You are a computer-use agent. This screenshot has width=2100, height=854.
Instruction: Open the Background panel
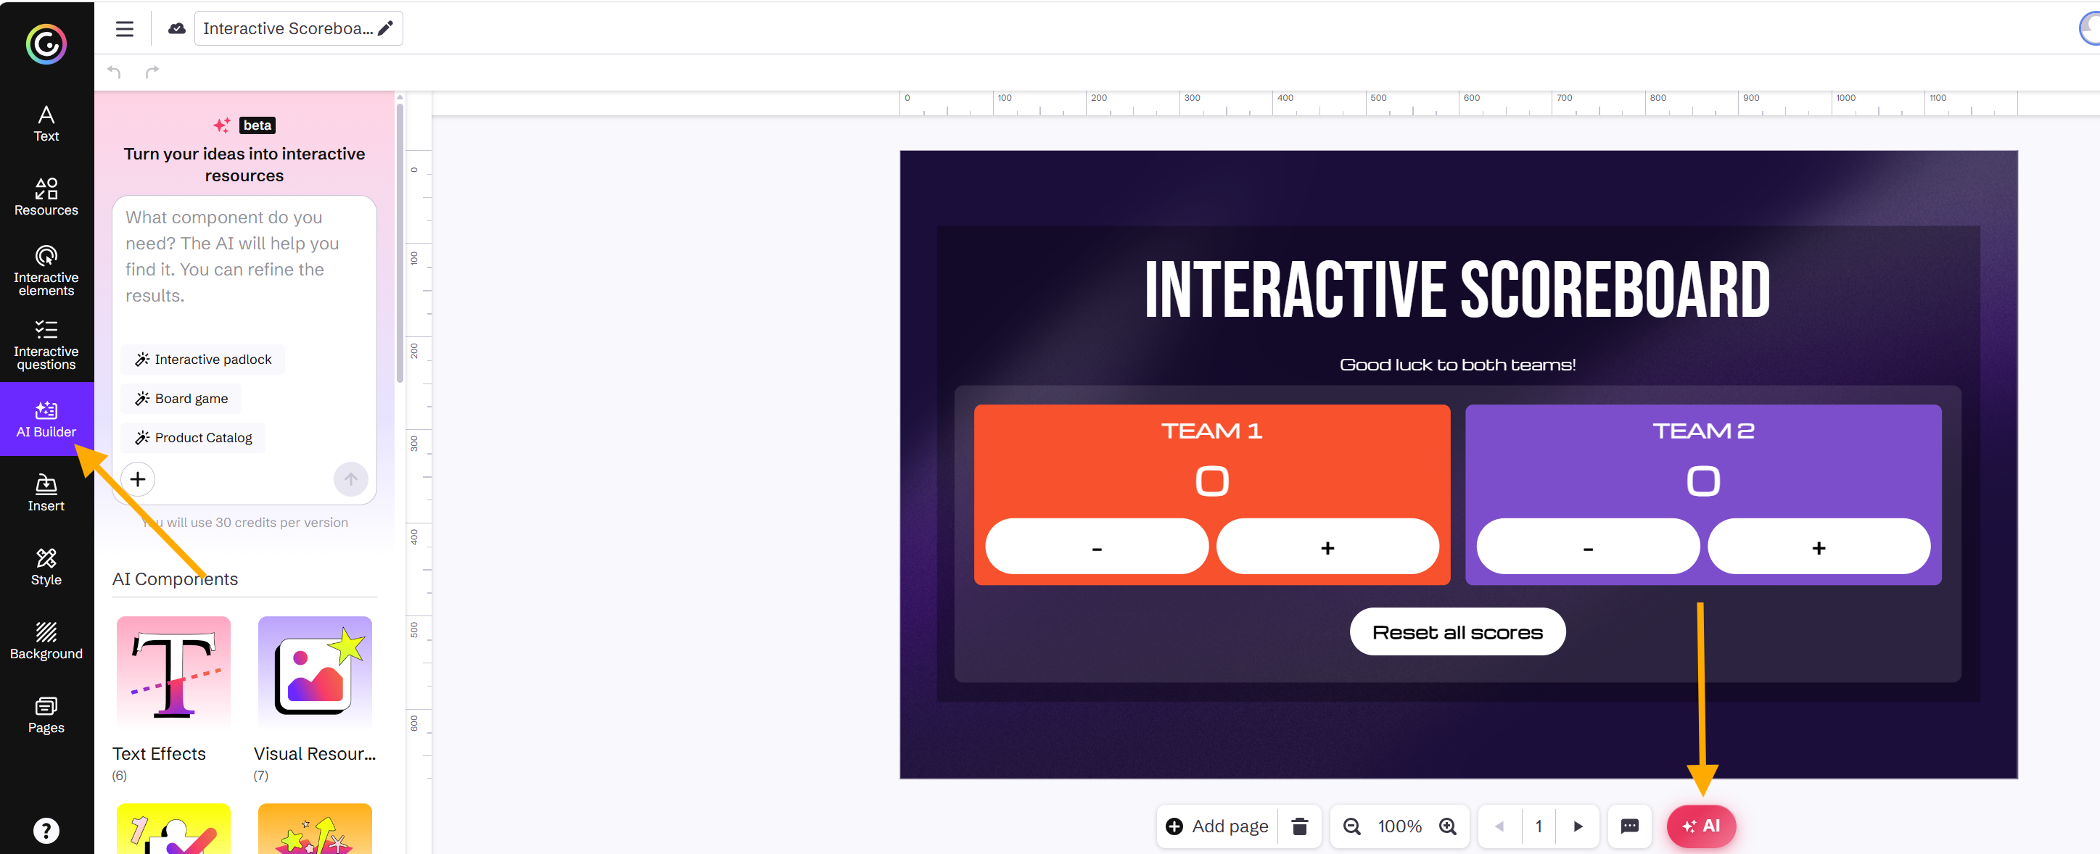coord(46,642)
